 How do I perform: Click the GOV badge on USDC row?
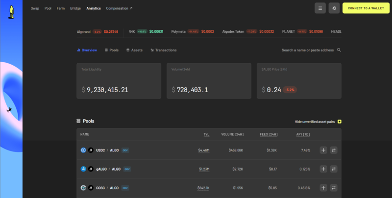125,150
